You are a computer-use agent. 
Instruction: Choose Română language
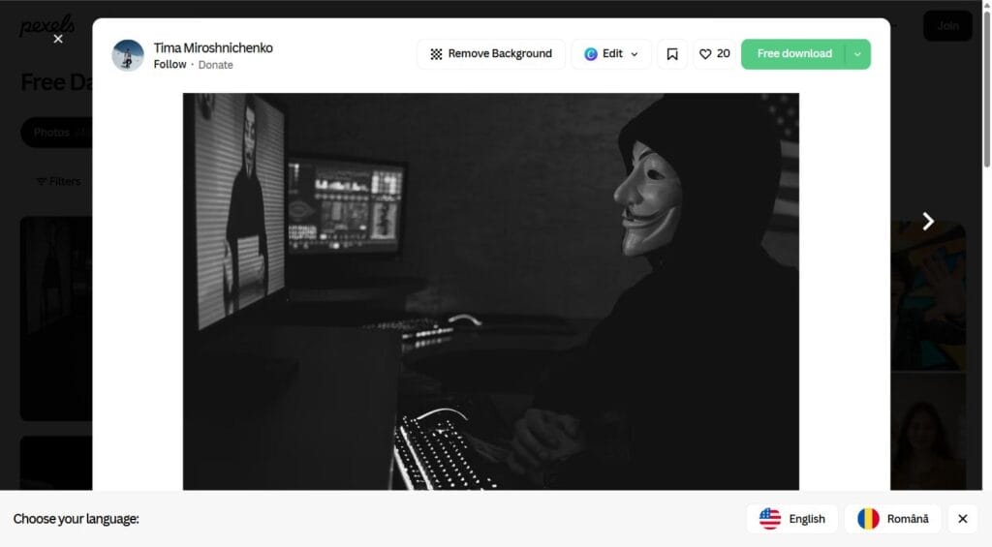point(892,519)
